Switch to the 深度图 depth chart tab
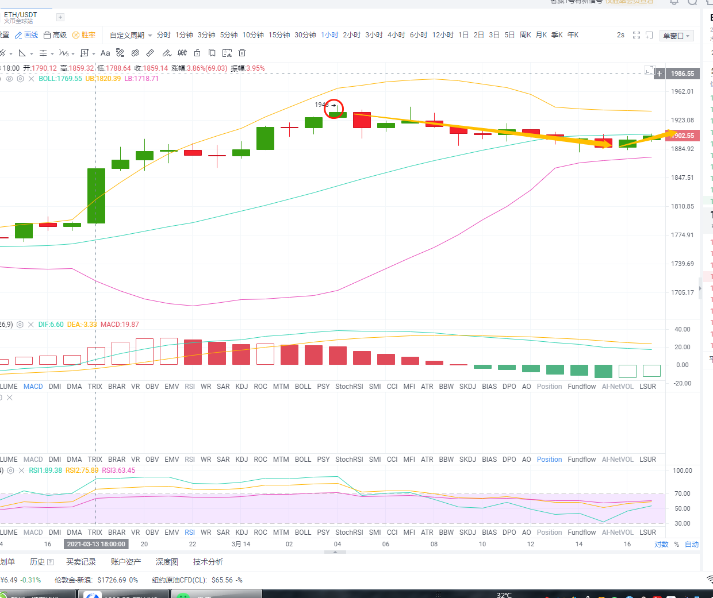This screenshot has height=598, width=713. coord(167,561)
